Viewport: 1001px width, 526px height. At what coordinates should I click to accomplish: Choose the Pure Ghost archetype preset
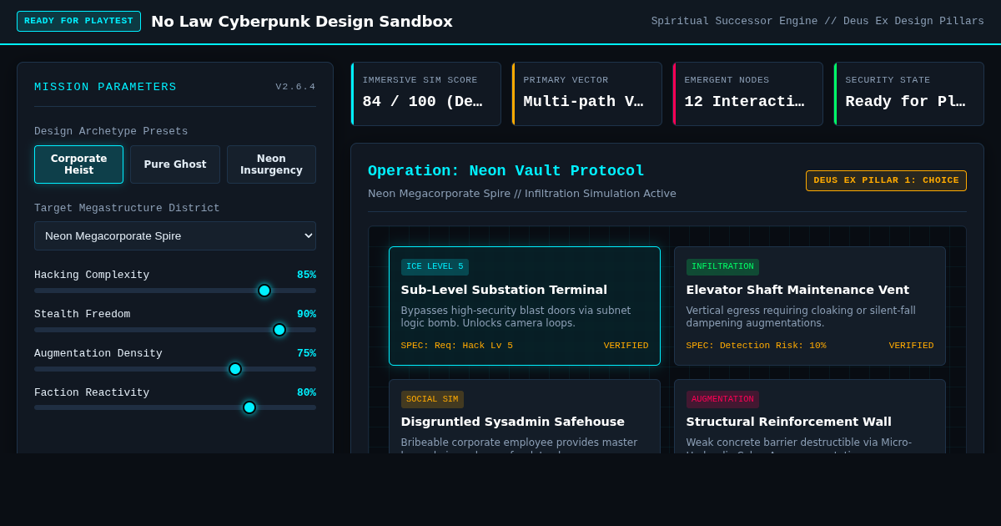tap(175, 164)
